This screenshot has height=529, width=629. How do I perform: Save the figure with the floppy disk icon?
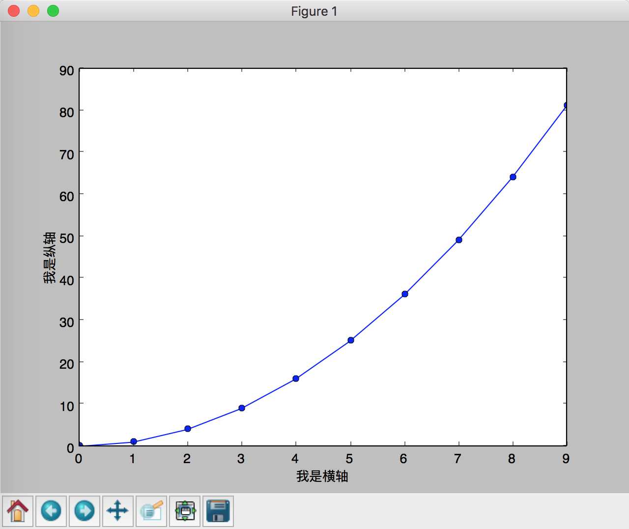coord(218,511)
